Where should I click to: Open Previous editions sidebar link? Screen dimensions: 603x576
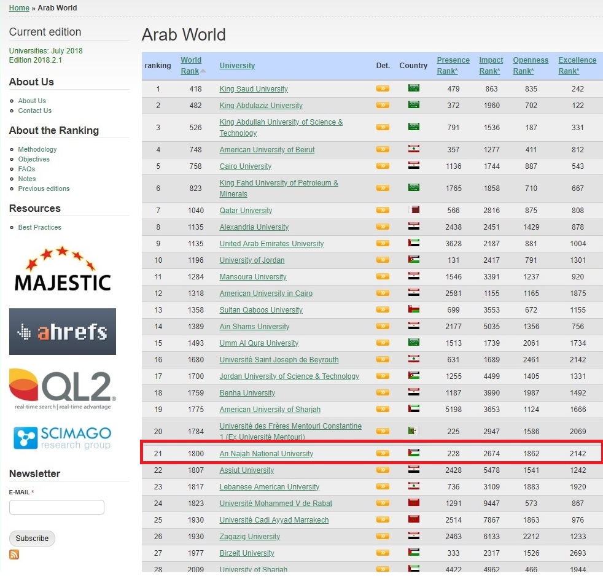[44, 189]
